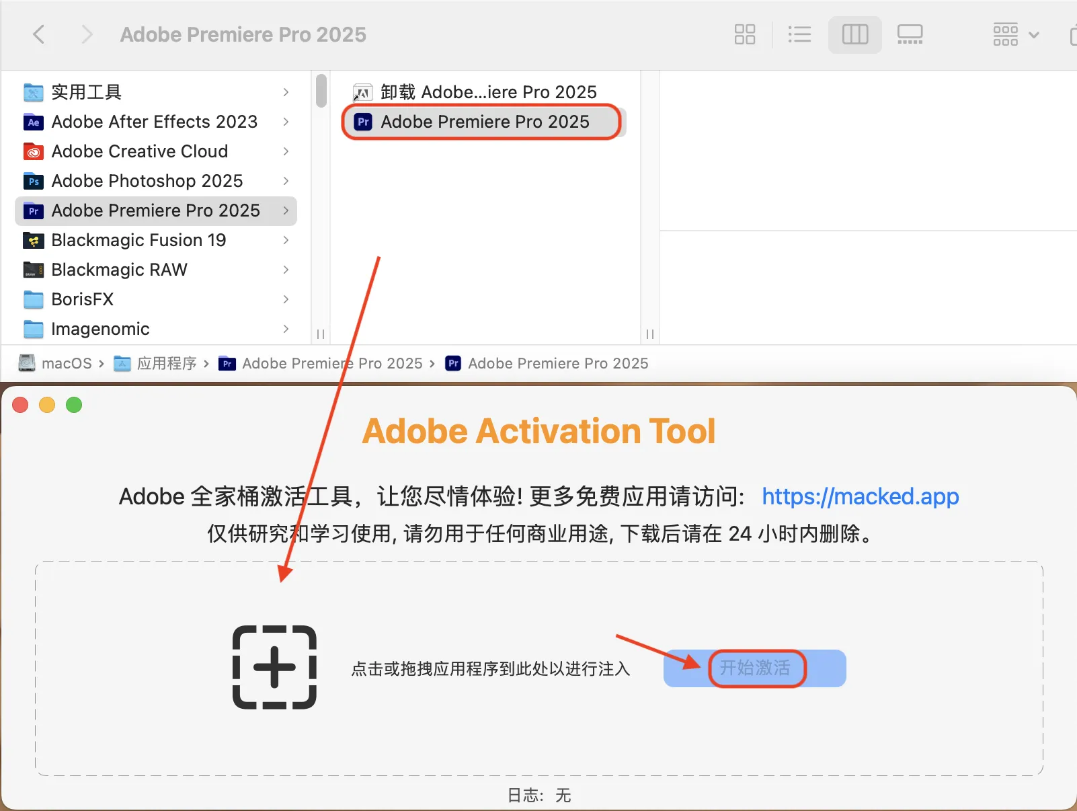
Task: Switch Finder to list view
Action: point(799,34)
